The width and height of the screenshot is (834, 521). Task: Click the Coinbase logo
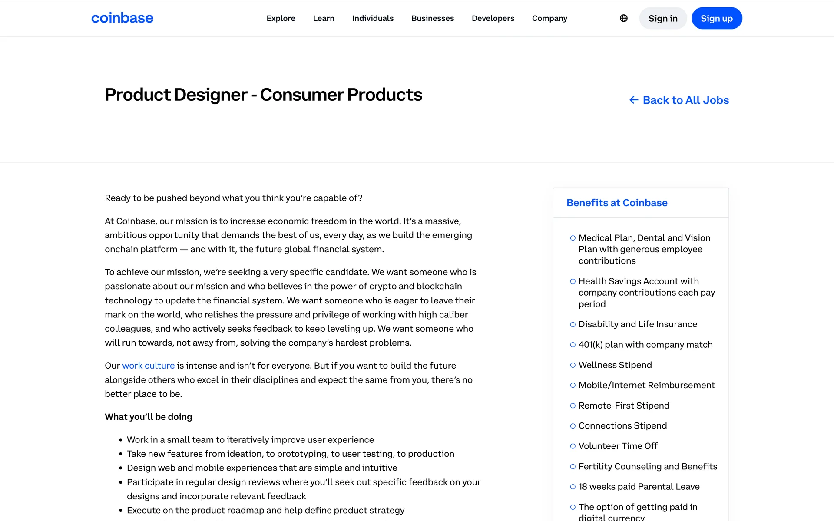pyautogui.click(x=122, y=18)
